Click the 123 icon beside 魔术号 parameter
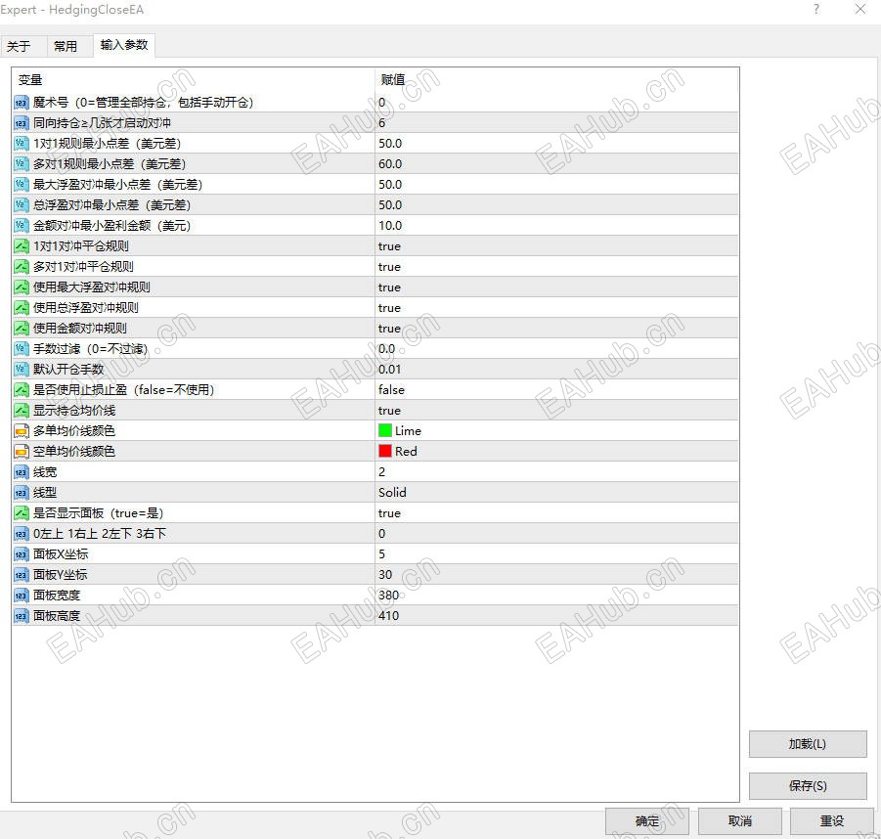 point(21,103)
